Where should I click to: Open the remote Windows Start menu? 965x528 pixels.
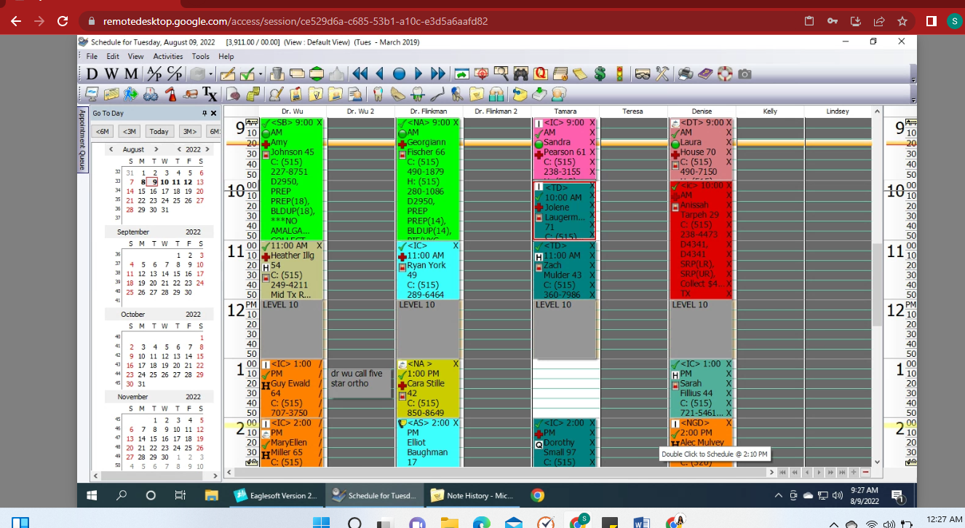pyautogui.click(x=92, y=496)
